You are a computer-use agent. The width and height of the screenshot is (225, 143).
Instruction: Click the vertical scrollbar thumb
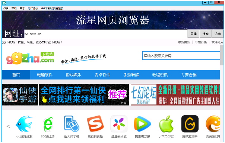click(222, 55)
